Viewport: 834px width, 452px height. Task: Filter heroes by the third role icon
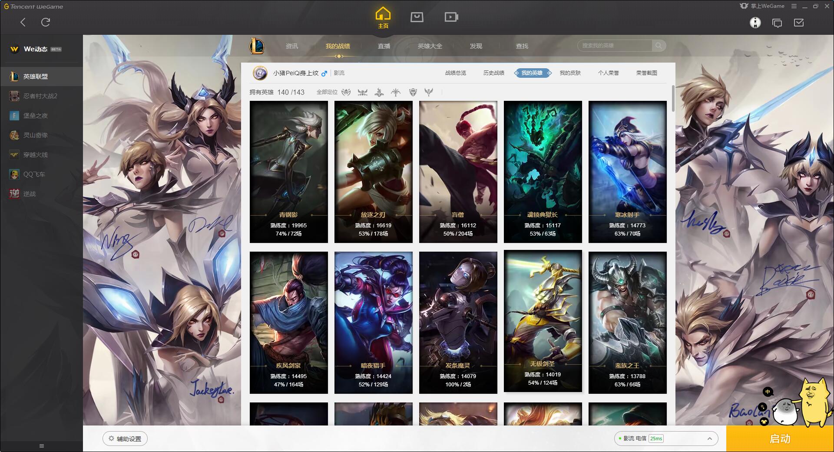pyautogui.click(x=379, y=92)
